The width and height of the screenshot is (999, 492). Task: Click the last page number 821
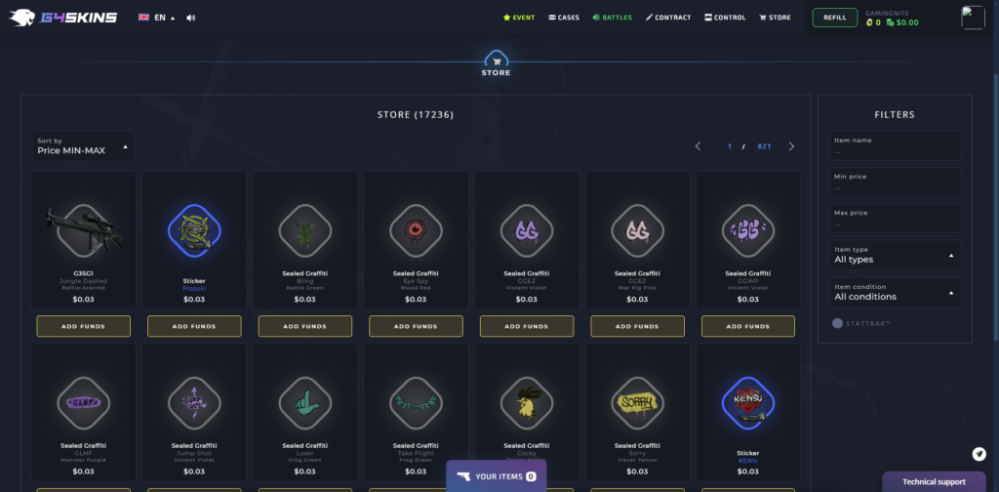pyautogui.click(x=765, y=146)
